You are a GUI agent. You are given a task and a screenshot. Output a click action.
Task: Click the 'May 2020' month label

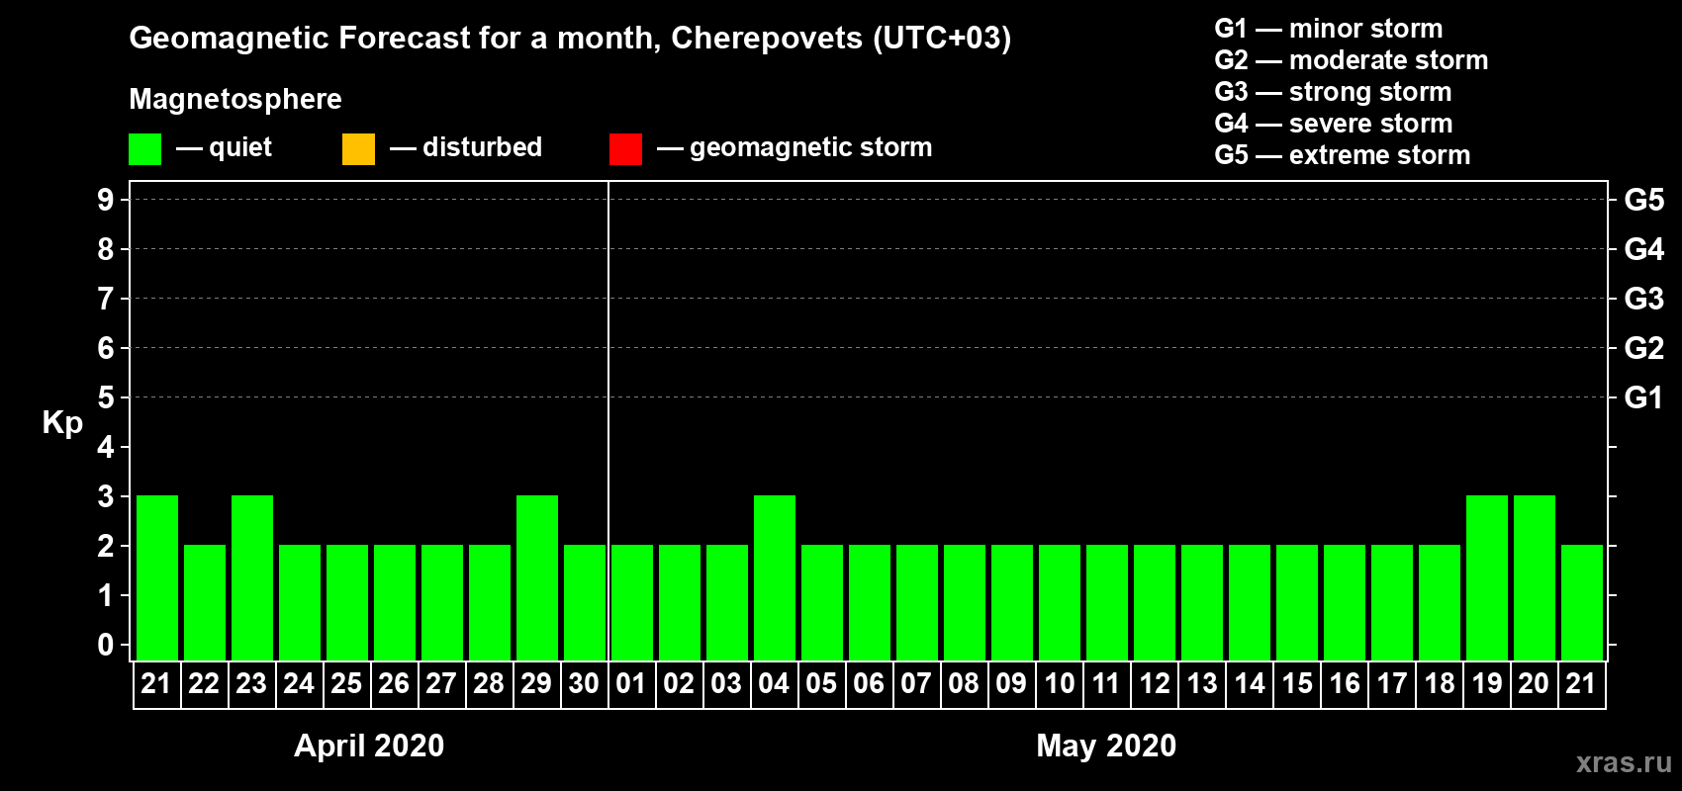pyautogui.click(x=1106, y=746)
